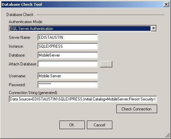Image resolution: width=171 pixels, height=139 pixels.
Task: Open the Authentication Mode dropdown arrow
Action: (x=153, y=28)
